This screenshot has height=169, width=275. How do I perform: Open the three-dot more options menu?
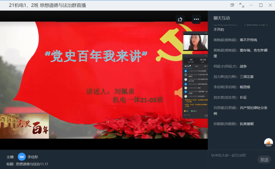[196, 19]
